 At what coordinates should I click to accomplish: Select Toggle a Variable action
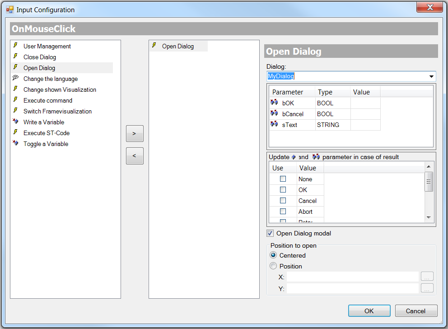[x=46, y=144]
